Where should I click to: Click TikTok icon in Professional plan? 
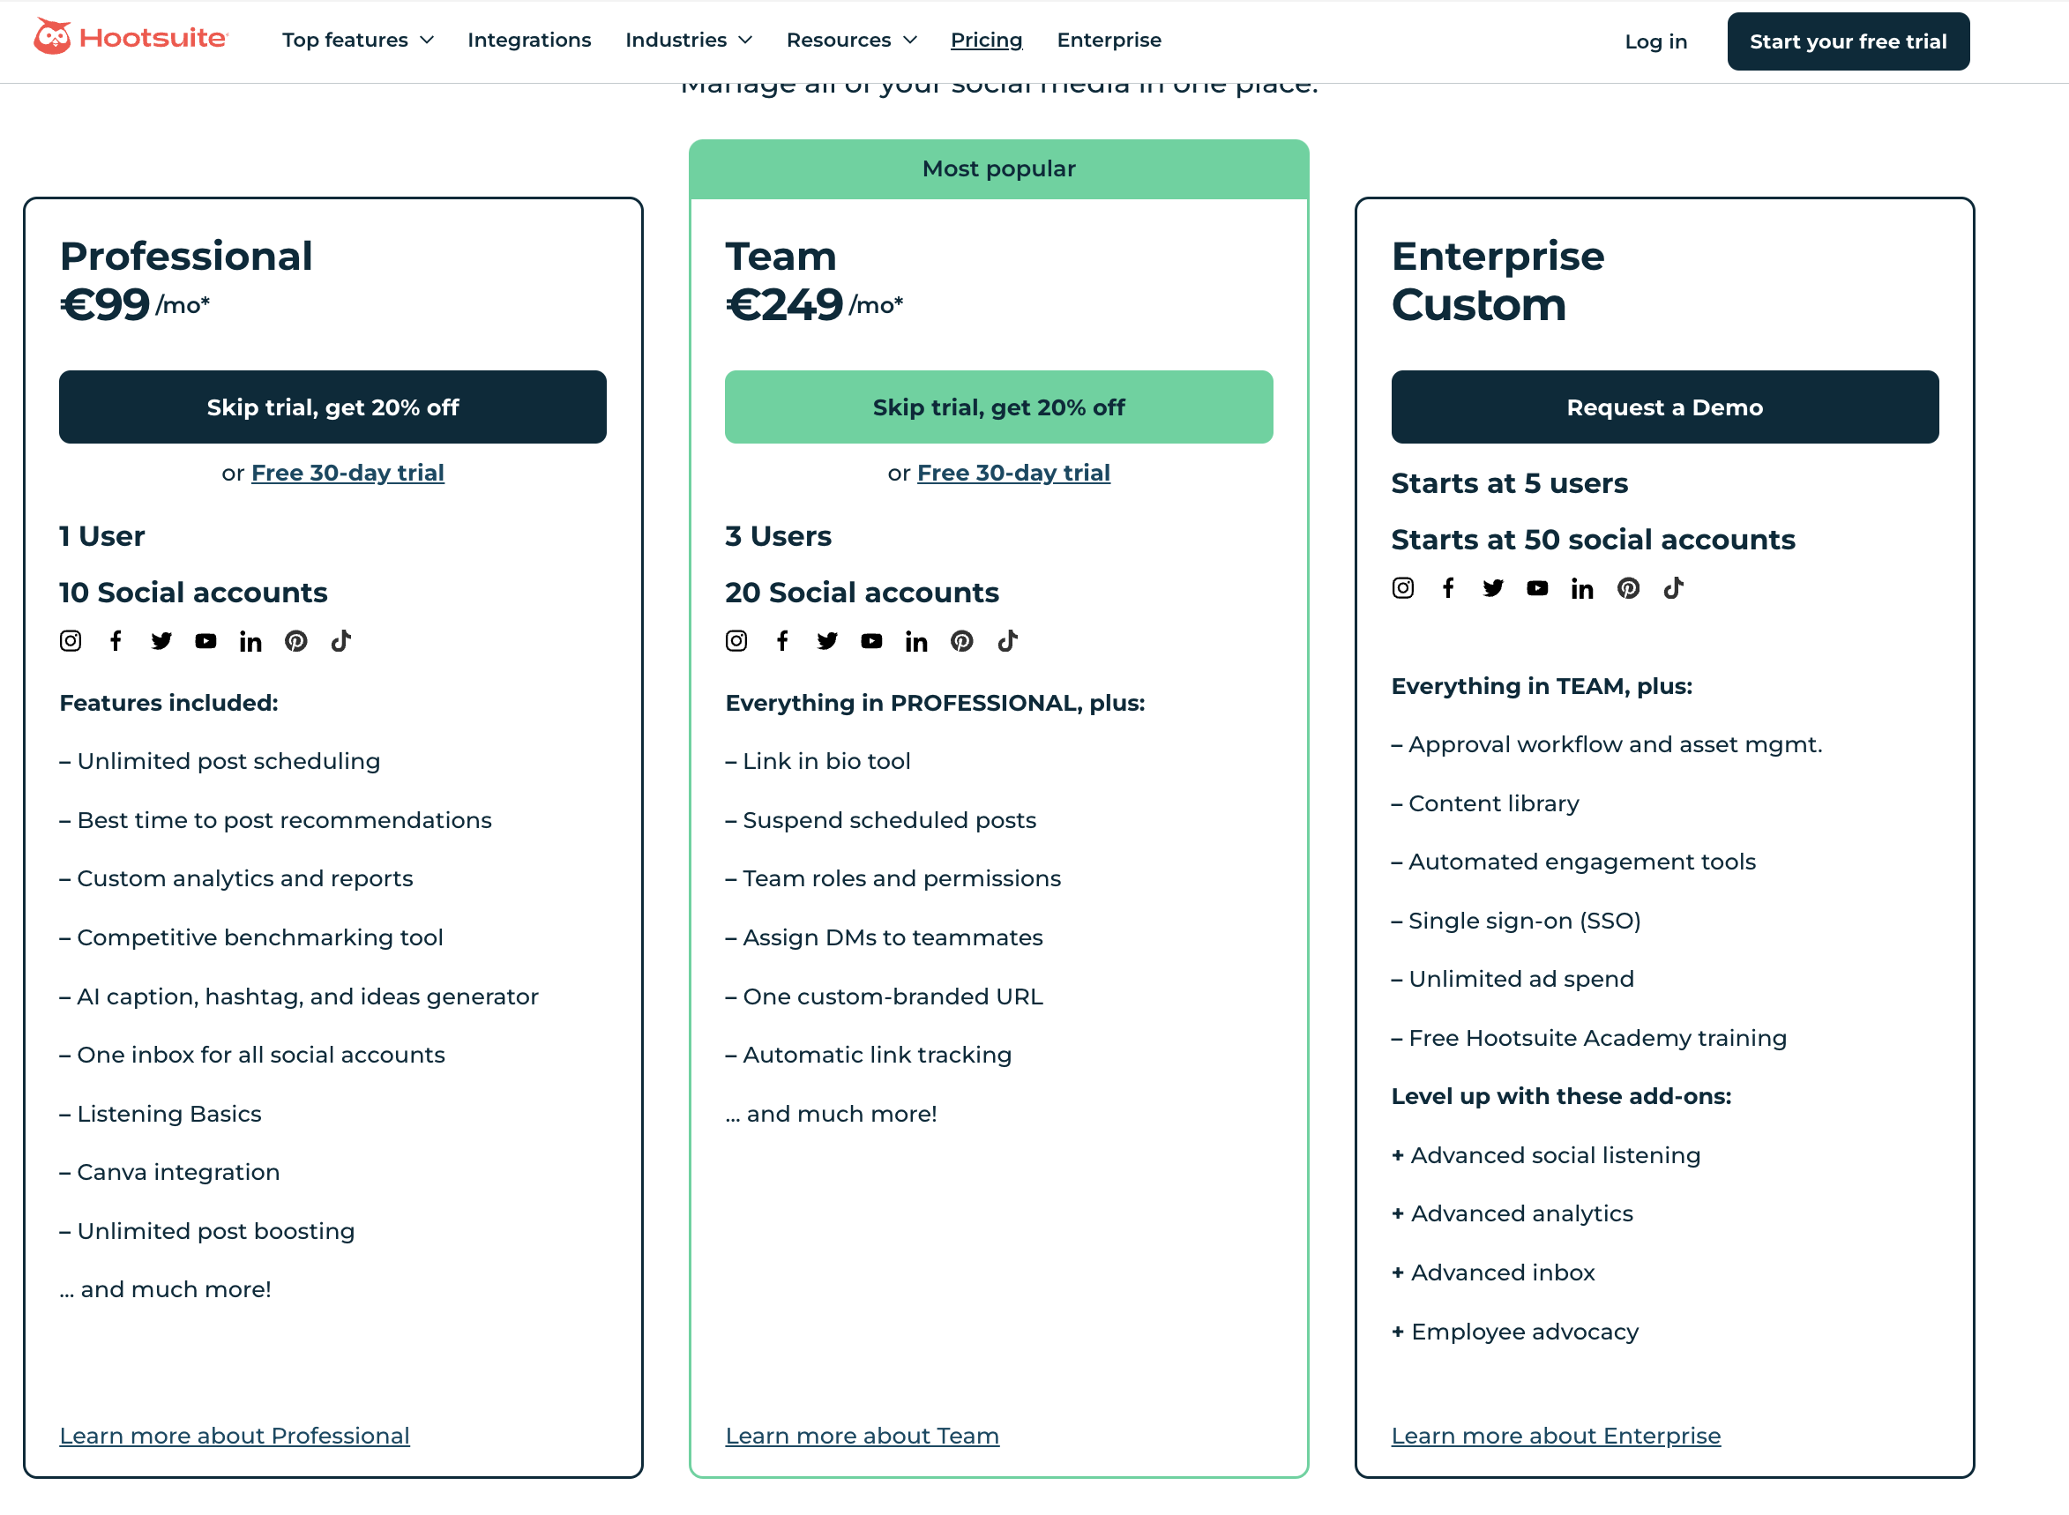coord(341,641)
